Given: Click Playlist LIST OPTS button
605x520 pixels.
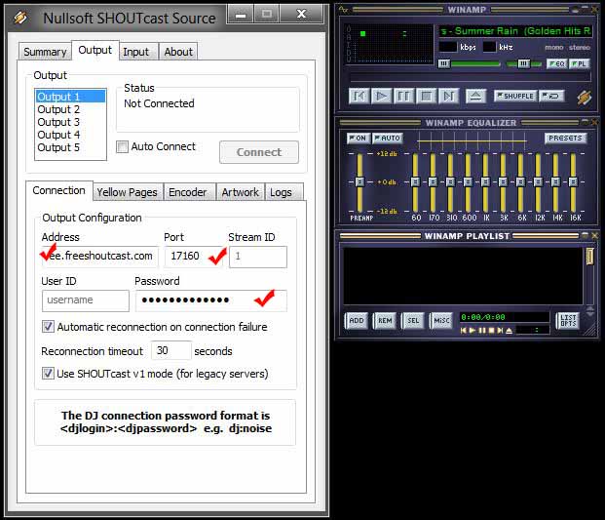Looking at the screenshot, I should 568,321.
